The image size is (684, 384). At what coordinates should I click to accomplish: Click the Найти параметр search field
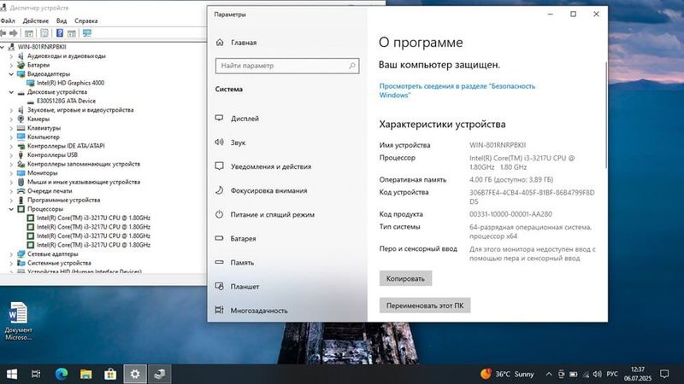click(x=287, y=66)
